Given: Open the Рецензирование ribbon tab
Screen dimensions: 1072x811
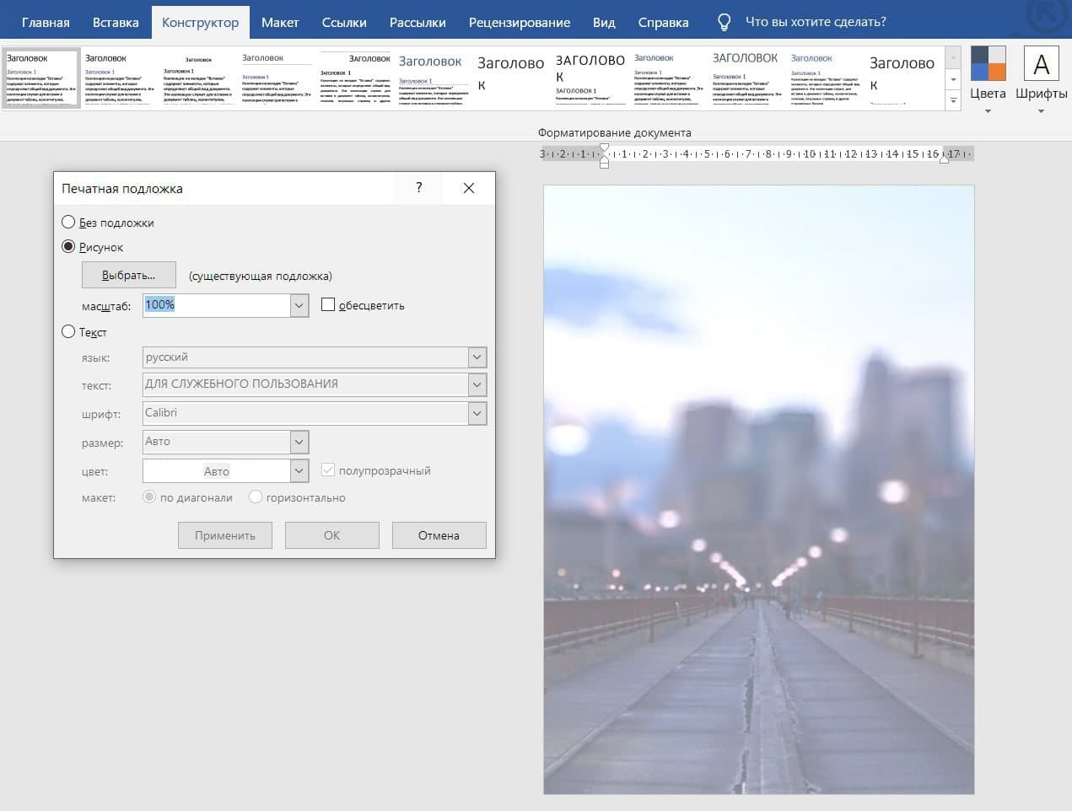Looking at the screenshot, I should click(x=519, y=23).
